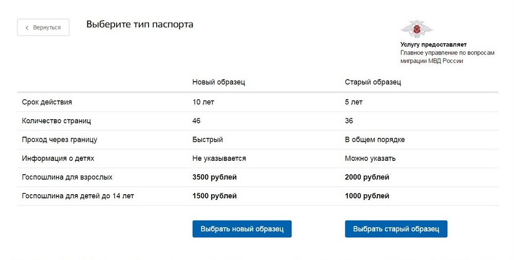Click Главное управление по вопросам миграции text
Viewport: 514px width, 260px height.
[x=447, y=57]
